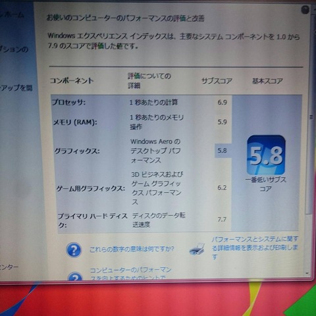Open パフォーマンスとシステムに関する詳細情報 print link
This screenshot has height=316, width=316.
[x=255, y=248]
